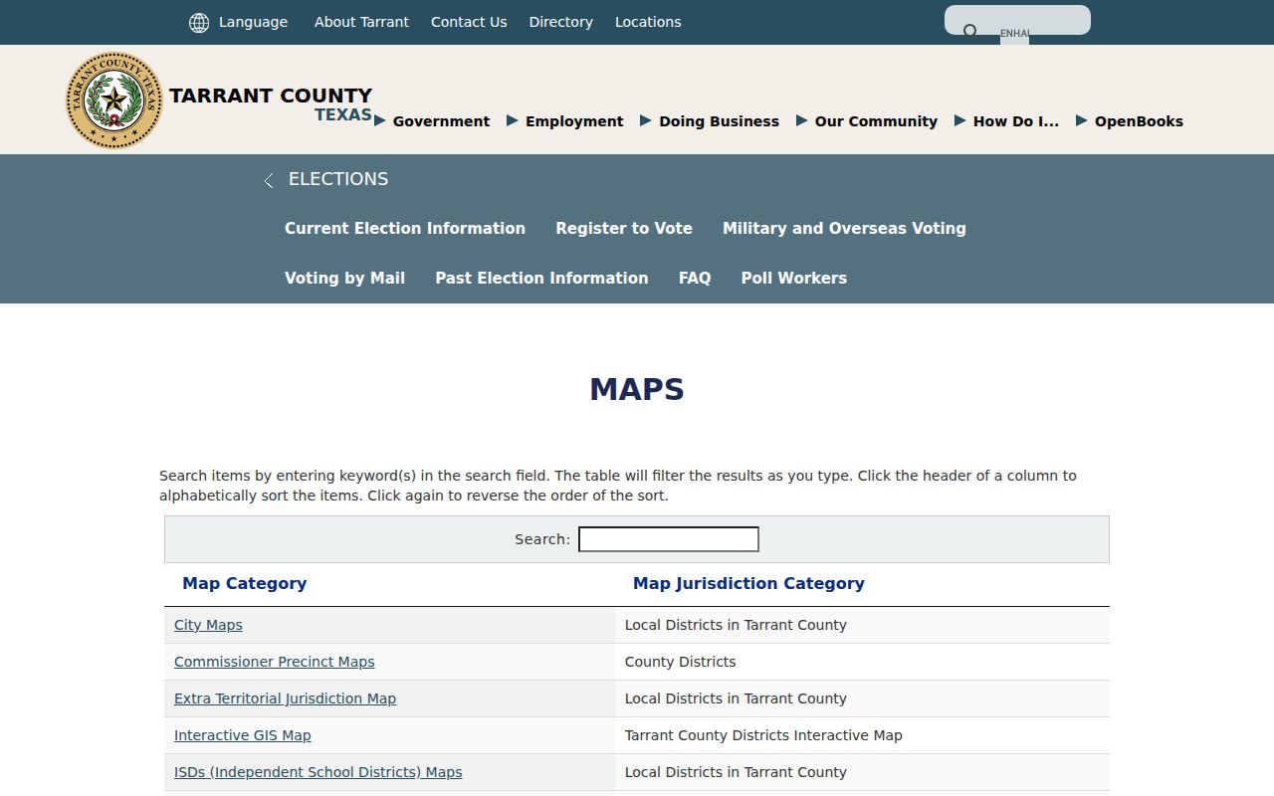This screenshot has width=1274, height=796.
Task: Open the elections FAQ page
Action: [x=695, y=278]
